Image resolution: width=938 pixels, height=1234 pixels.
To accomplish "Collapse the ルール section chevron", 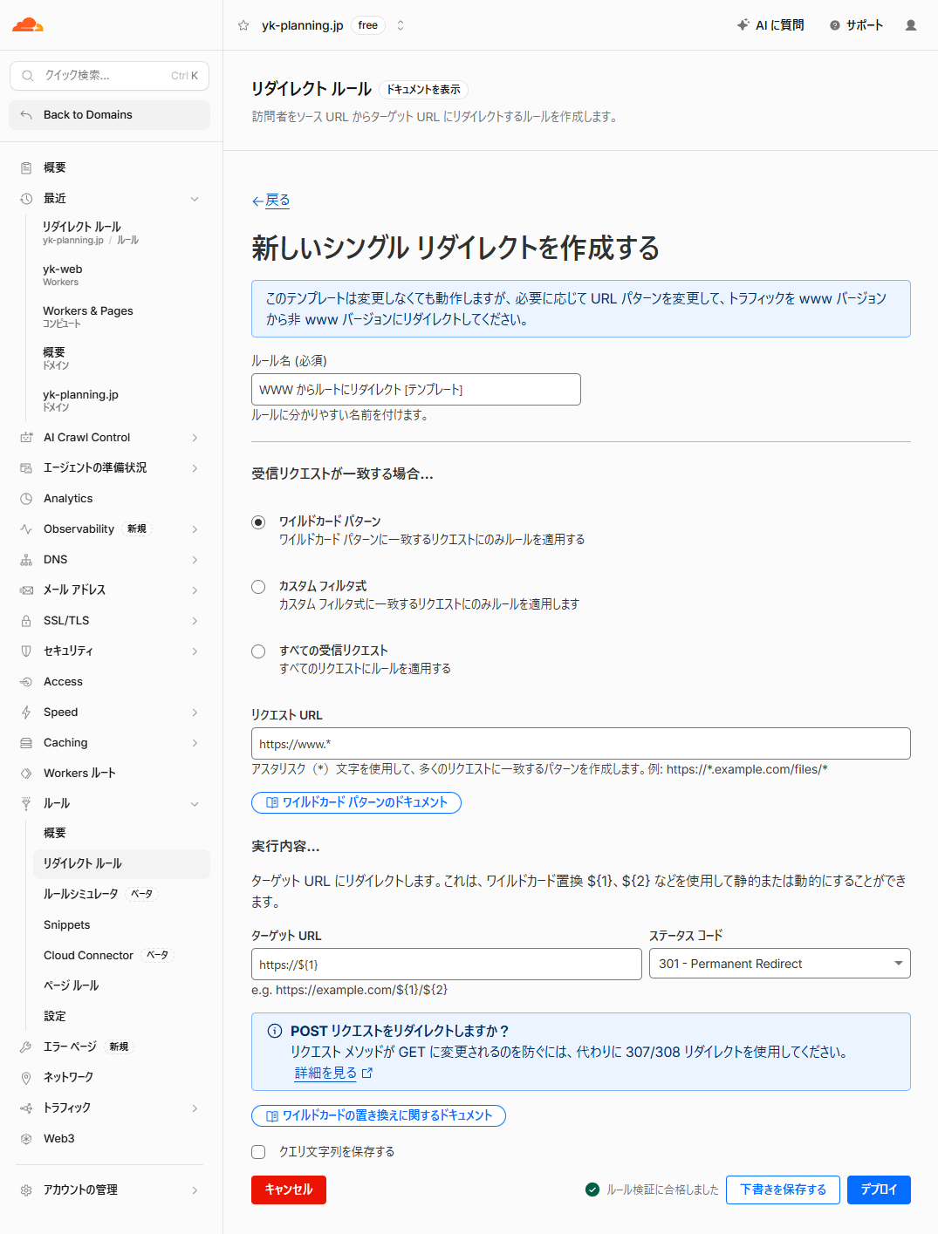I will coord(195,804).
